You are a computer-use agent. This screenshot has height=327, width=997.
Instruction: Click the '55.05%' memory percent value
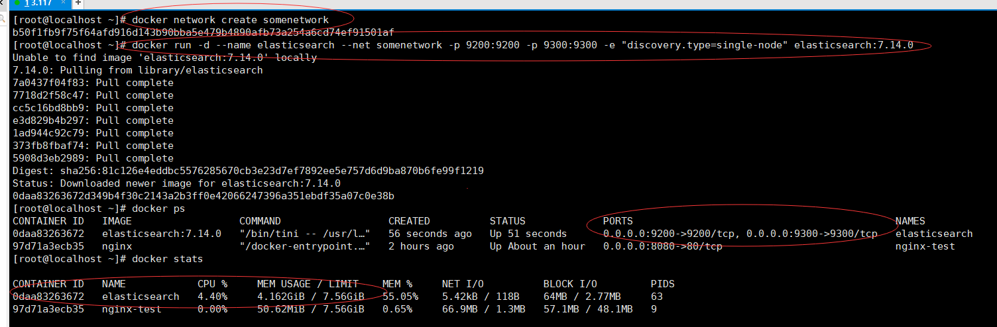tap(400, 297)
